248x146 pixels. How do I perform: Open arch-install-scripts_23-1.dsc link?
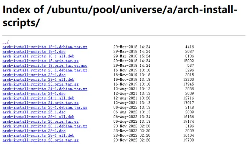coord(34,75)
